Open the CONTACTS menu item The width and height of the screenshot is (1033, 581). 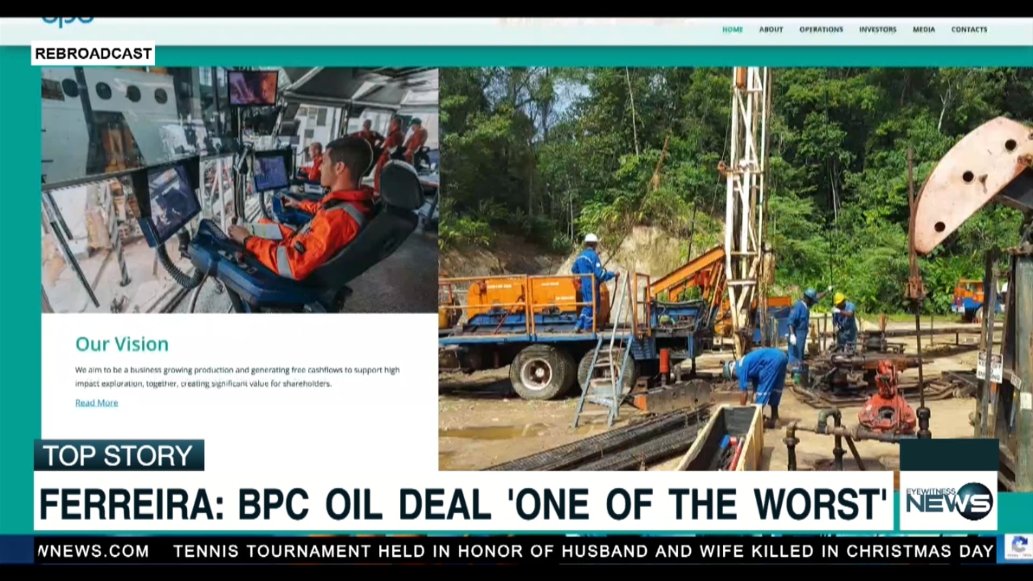tap(969, 30)
